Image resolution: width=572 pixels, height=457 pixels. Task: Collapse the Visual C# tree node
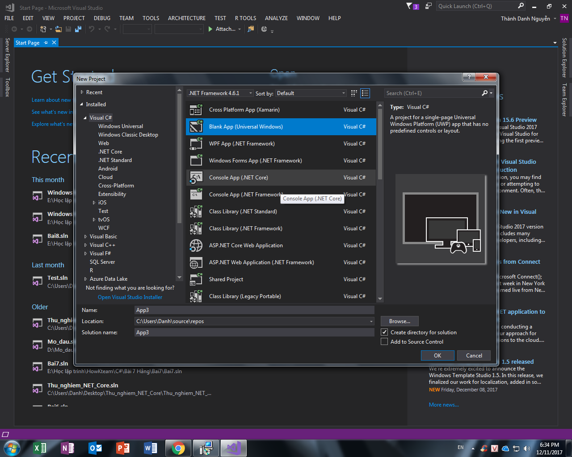coord(85,118)
